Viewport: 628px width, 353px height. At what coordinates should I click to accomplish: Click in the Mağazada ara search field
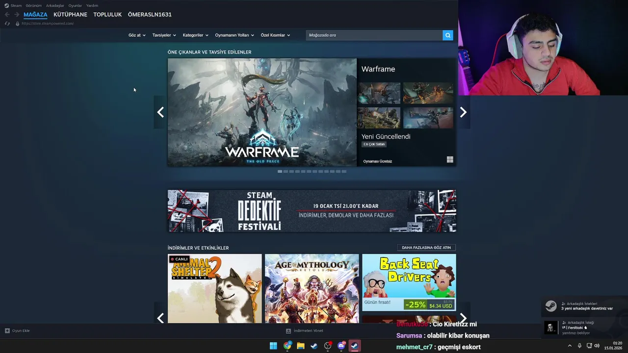(374, 35)
